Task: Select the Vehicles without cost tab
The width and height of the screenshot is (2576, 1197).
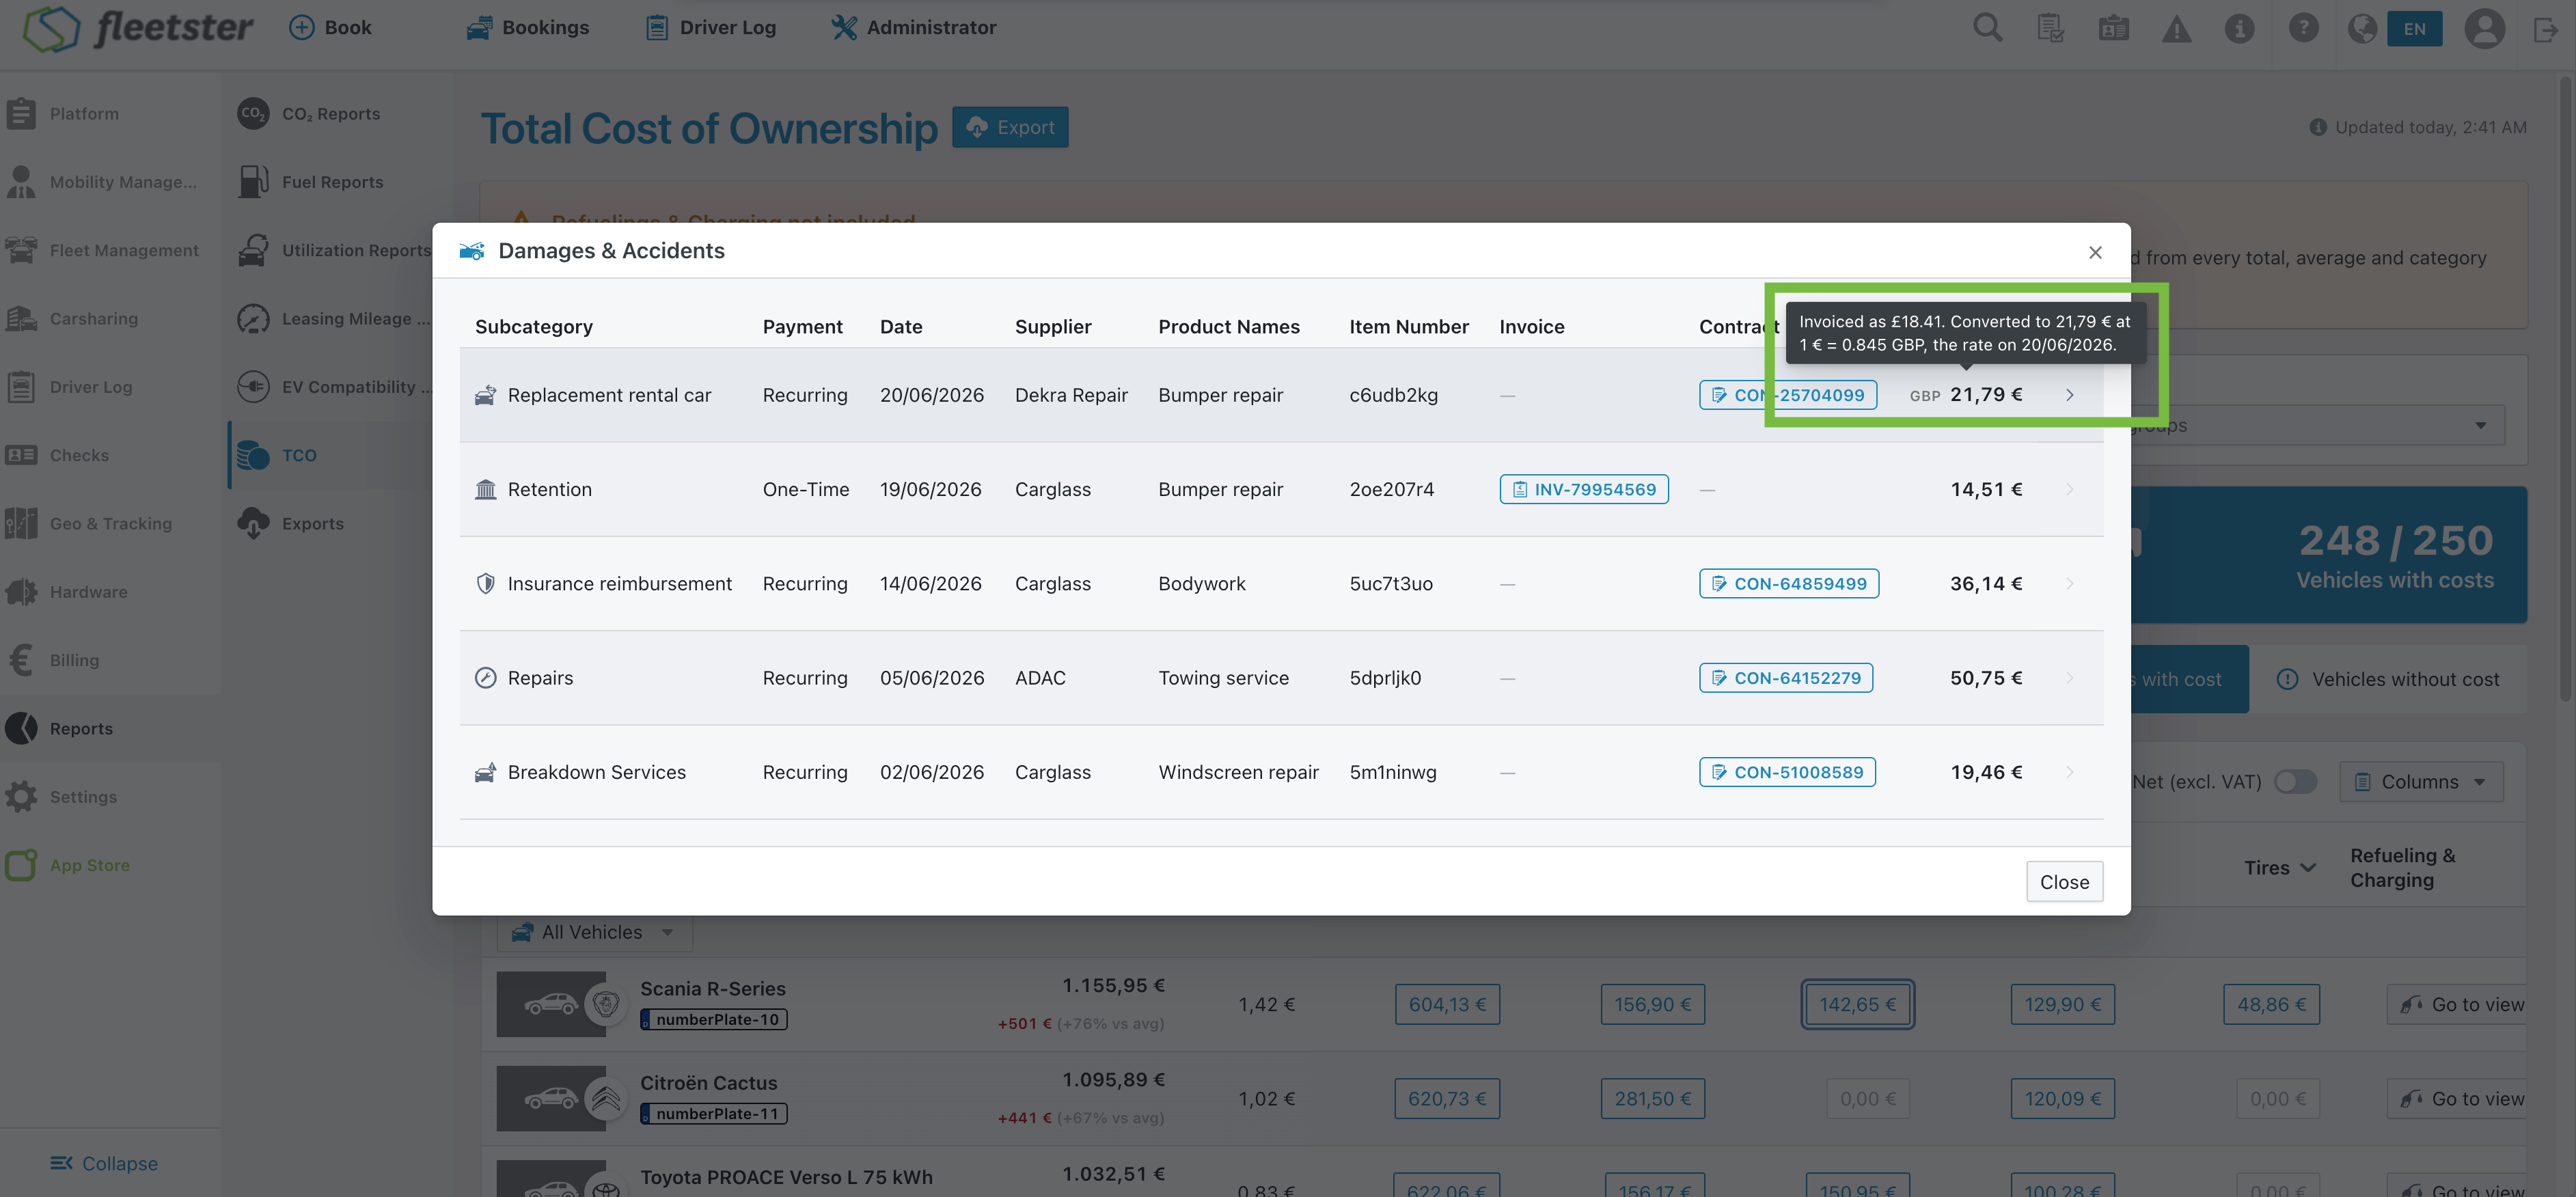Action: click(2387, 680)
